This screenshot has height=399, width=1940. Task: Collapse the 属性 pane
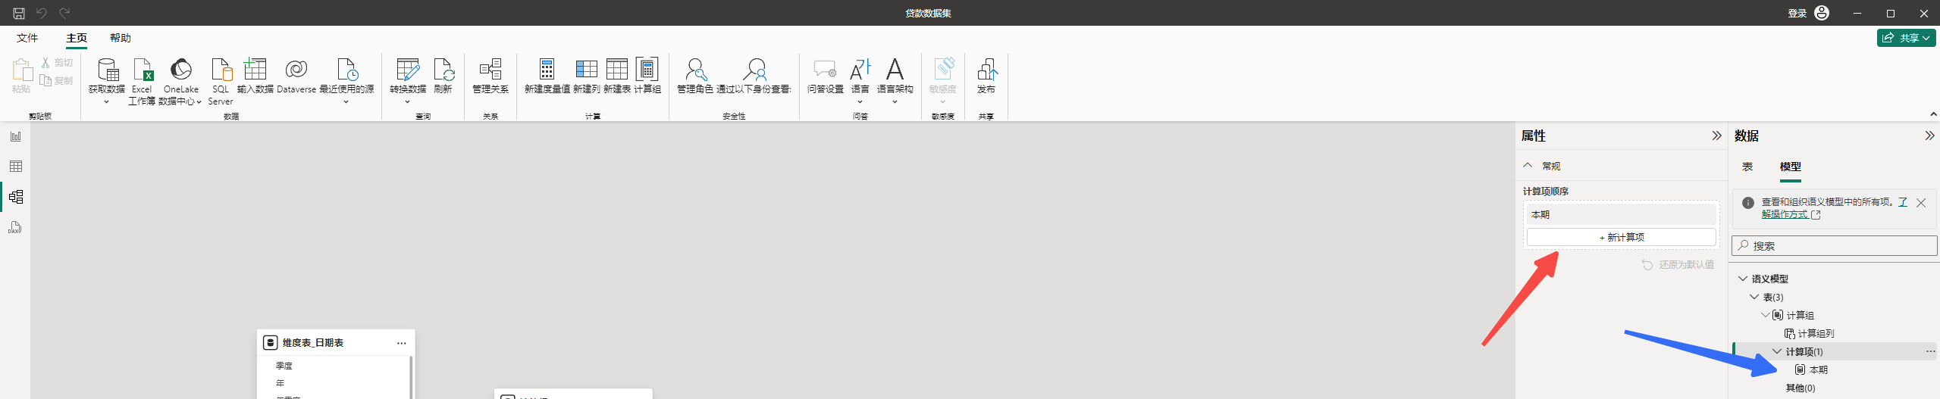(1716, 136)
